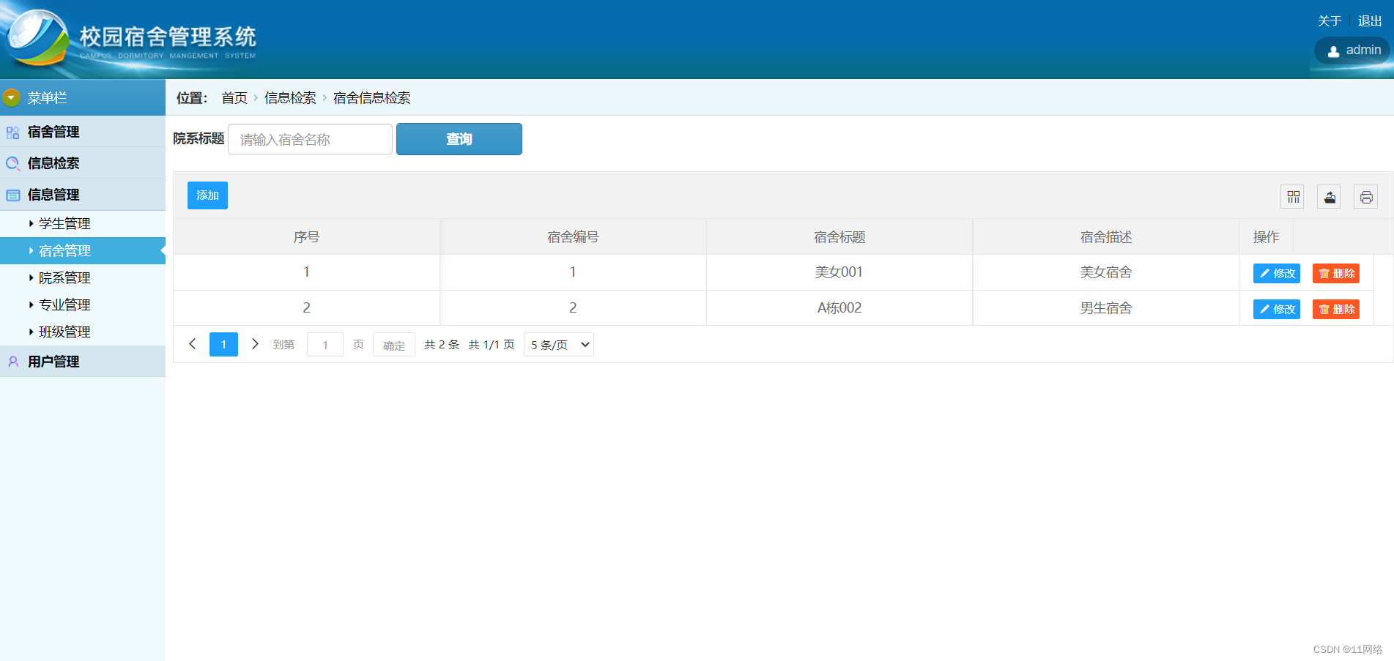Click the column filter grid icon
Image resolution: width=1394 pixels, height=661 pixels.
tap(1293, 197)
